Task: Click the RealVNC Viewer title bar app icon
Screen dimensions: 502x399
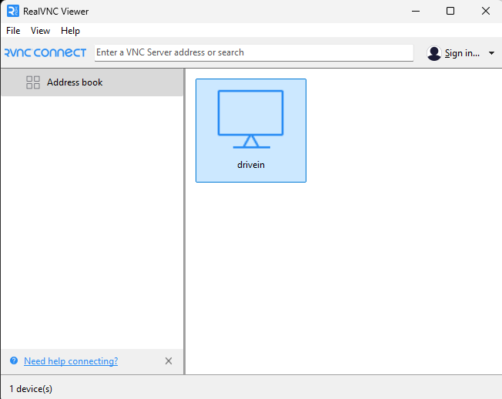Action: [12, 11]
